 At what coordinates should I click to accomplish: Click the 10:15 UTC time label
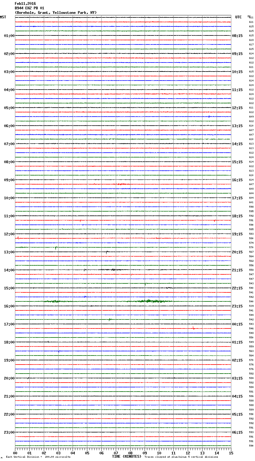coord(237,72)
